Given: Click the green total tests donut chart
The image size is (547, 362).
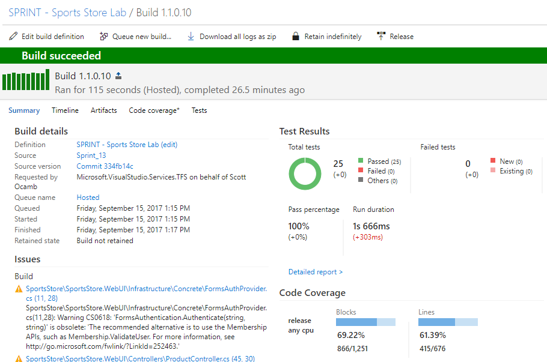Looking at the screenshot, I should (x=305, y=173).
